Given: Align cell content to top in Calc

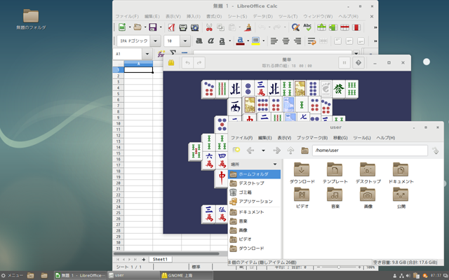Looking at the screenshot, I should [x=338, y=41].
